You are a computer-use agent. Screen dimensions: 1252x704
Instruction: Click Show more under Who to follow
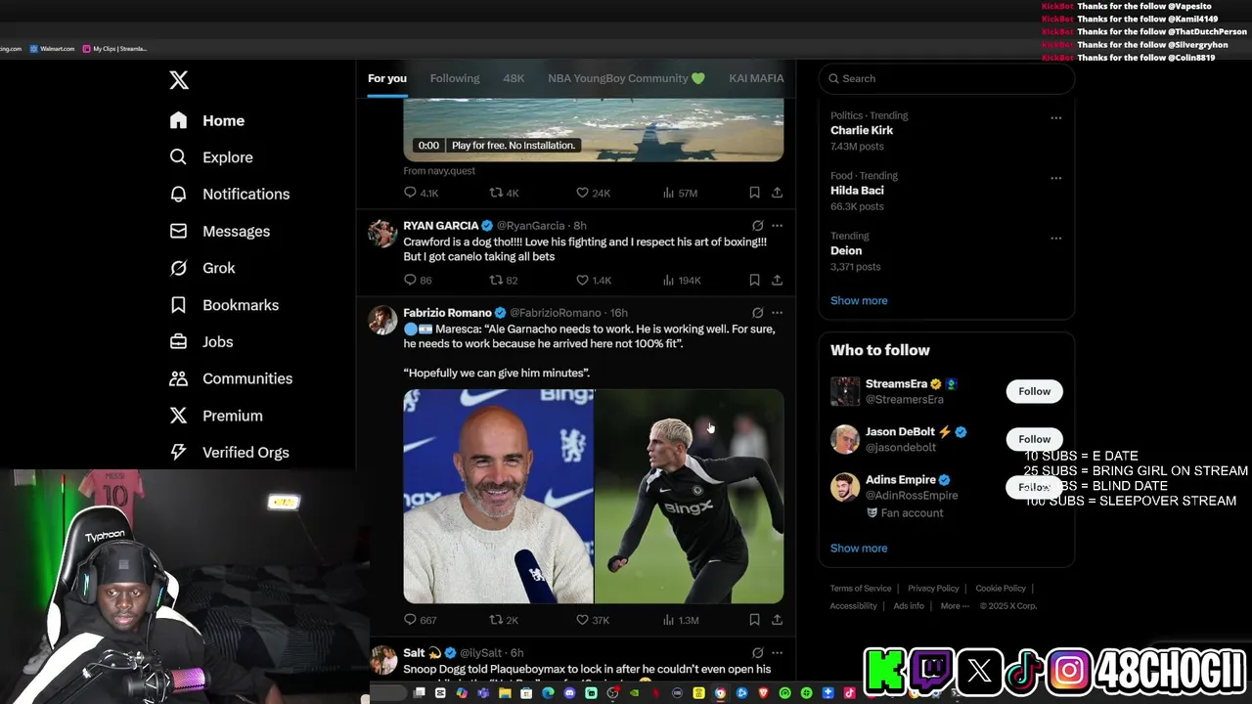859,548
